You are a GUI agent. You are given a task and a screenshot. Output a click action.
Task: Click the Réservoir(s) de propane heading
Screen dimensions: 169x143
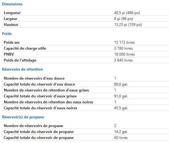pyautogui.click(x=23, y=117)
